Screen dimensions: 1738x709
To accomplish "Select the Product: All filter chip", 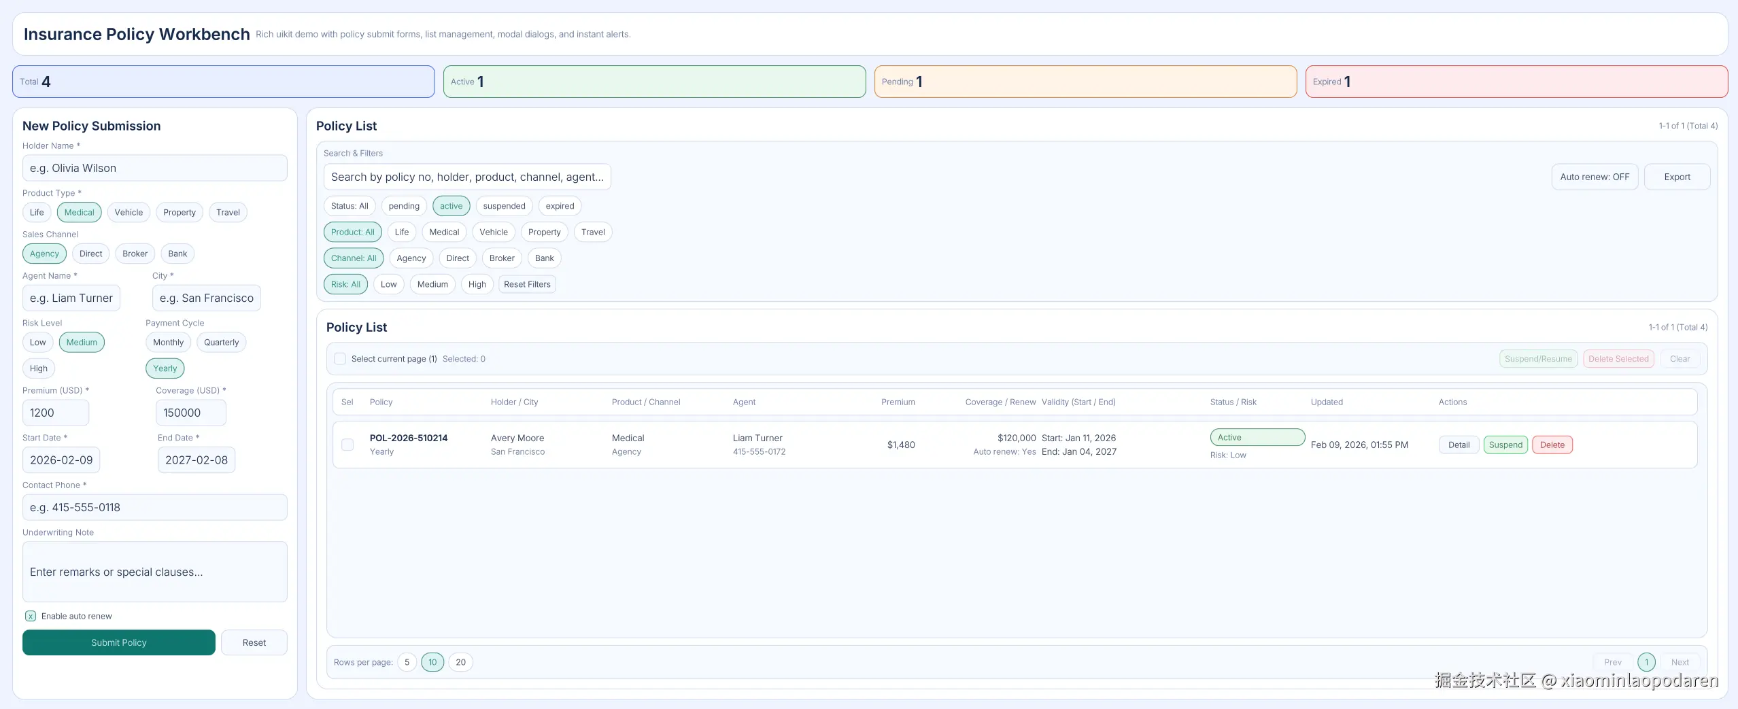I will pyautogui.click(x=353, y=232).
